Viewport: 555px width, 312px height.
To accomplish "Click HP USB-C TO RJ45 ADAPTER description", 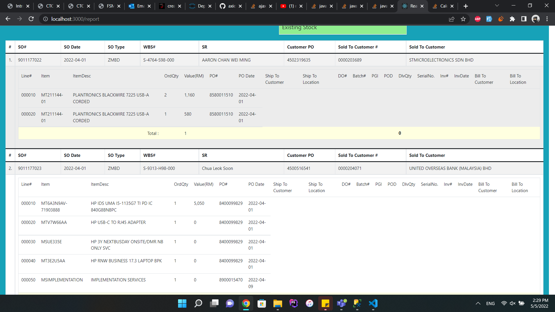I will click(x=118, y=222).
